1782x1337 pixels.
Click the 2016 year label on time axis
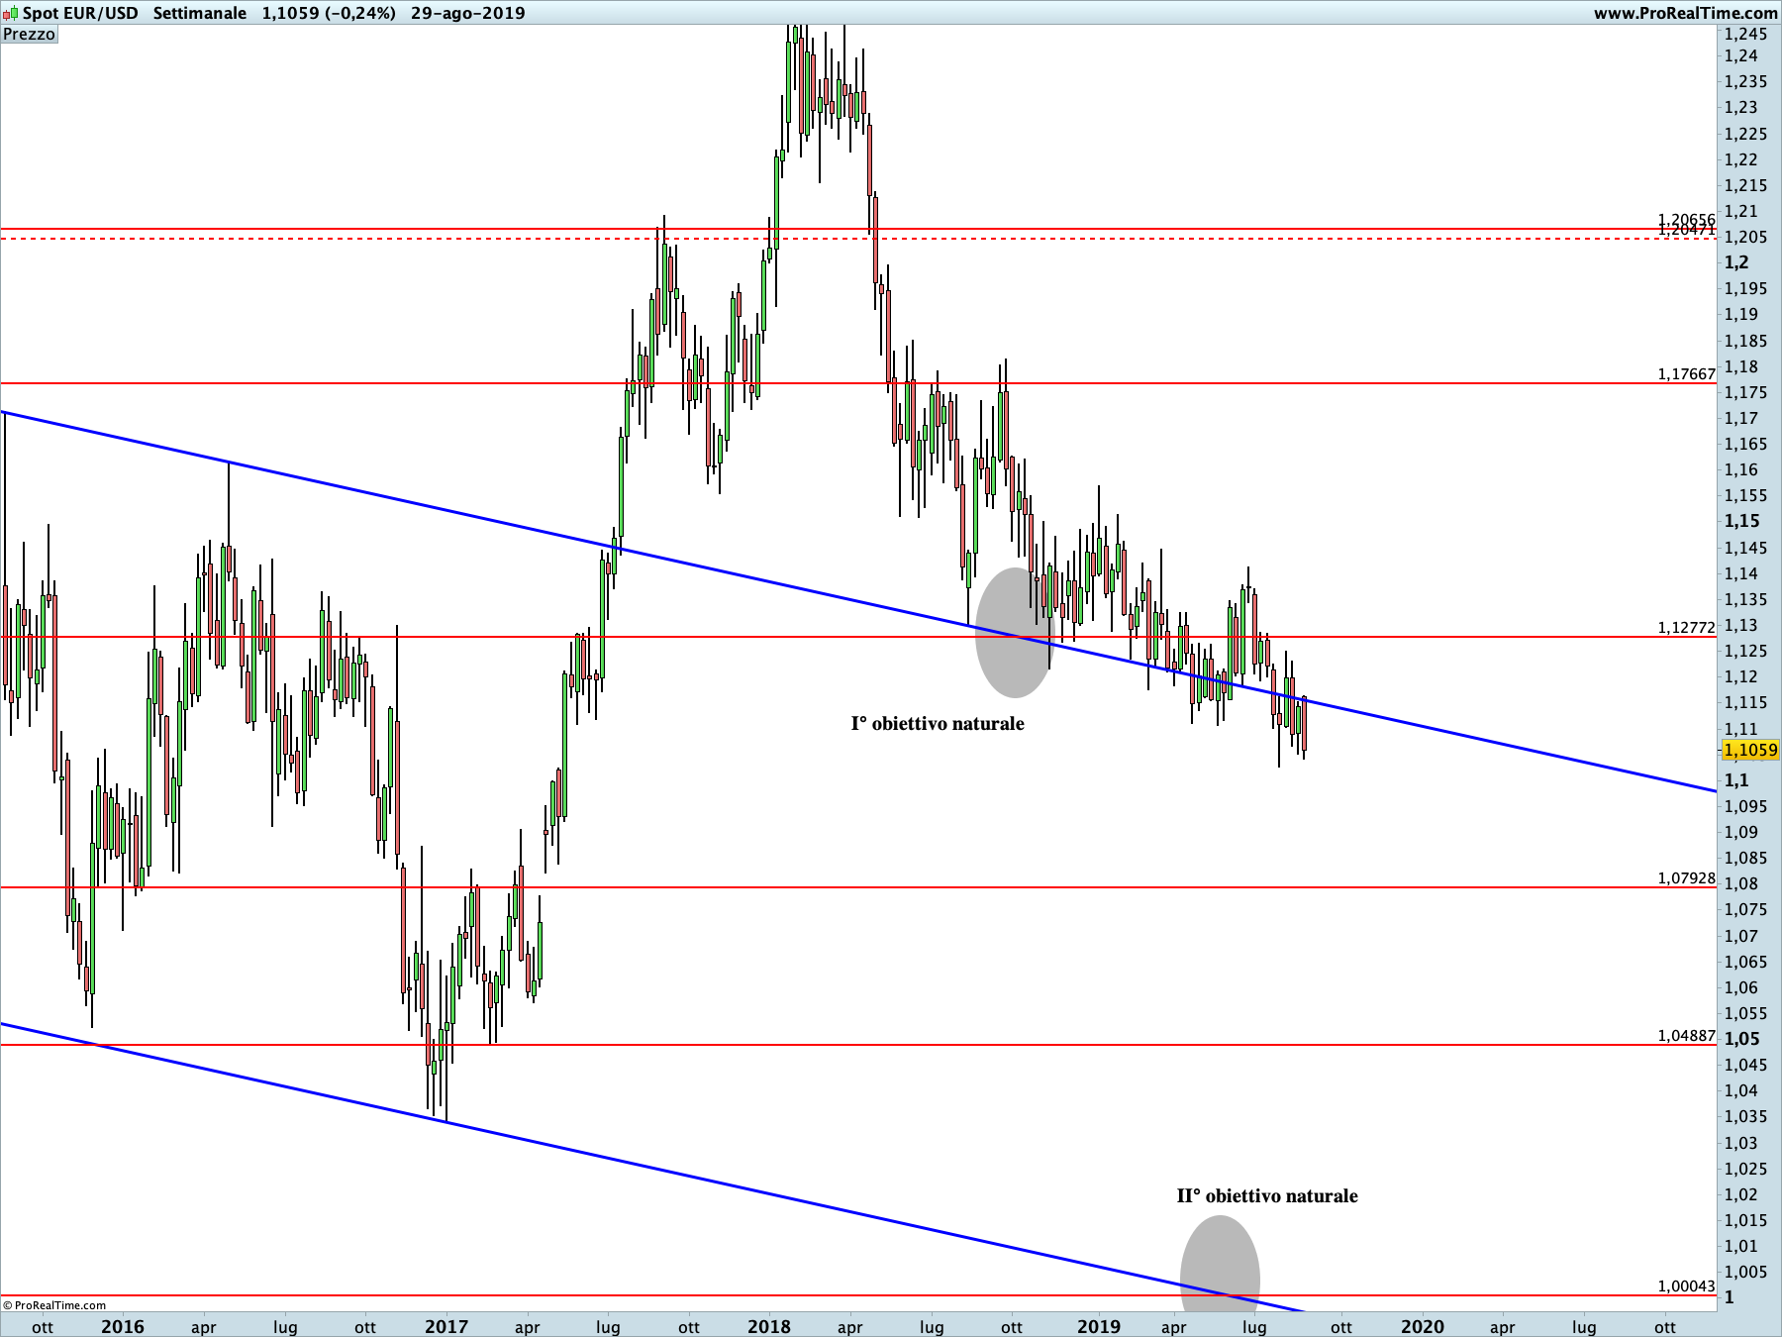[x=122, y=1327]
